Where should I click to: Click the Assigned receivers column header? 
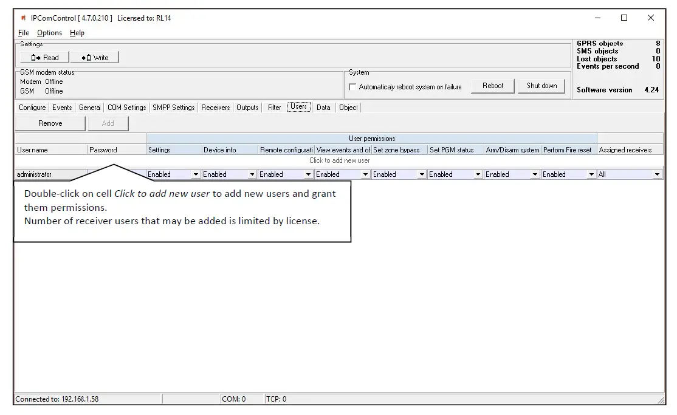pos(630,150)
